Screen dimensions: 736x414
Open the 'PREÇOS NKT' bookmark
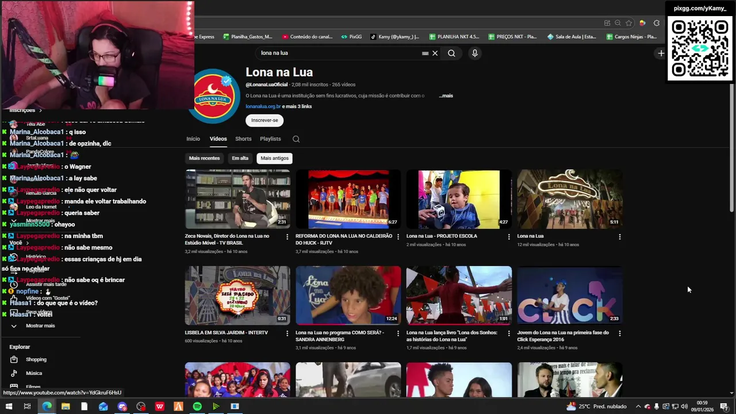tap(512, 37)
